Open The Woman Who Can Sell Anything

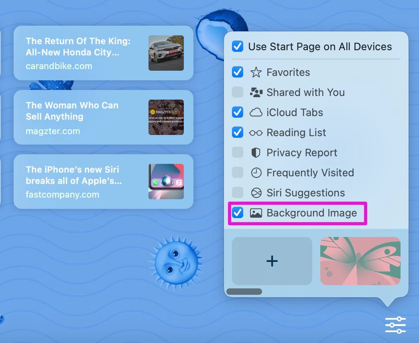tap(104, 117)
